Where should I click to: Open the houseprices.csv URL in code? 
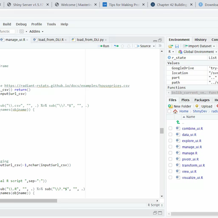(x=67, y=86)
